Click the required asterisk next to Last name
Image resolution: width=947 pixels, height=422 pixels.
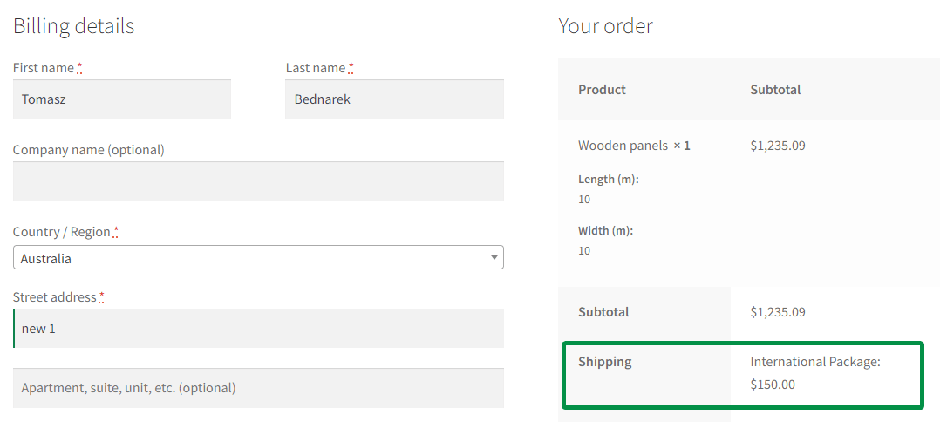point(351,68)
